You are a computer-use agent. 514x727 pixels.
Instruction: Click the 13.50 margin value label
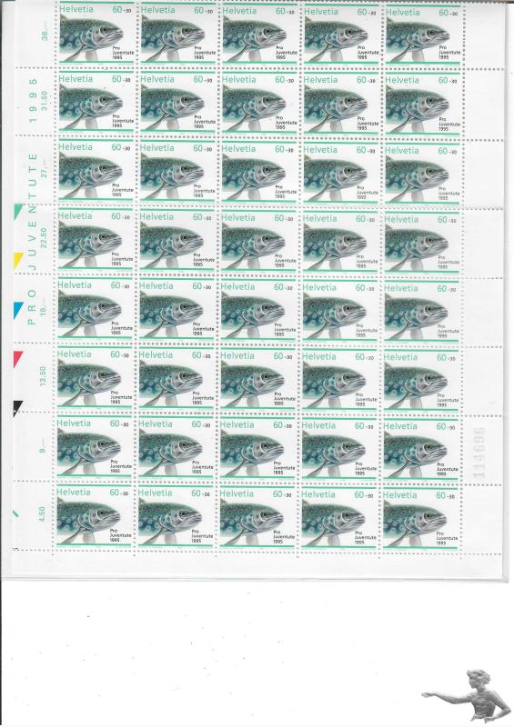coord(43,376)
